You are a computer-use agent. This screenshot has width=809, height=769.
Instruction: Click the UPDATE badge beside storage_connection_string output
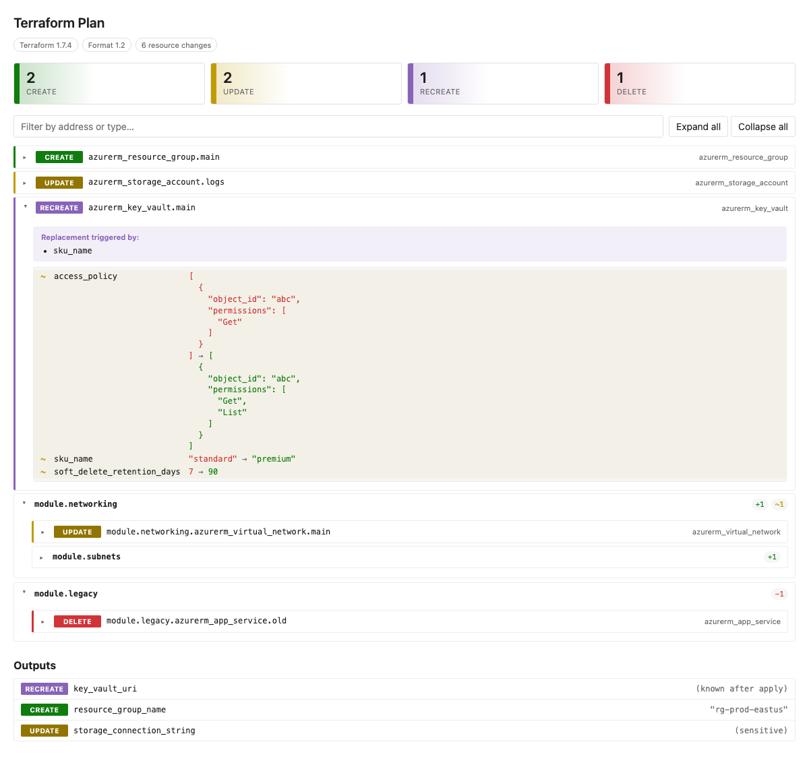pos(44,731)
